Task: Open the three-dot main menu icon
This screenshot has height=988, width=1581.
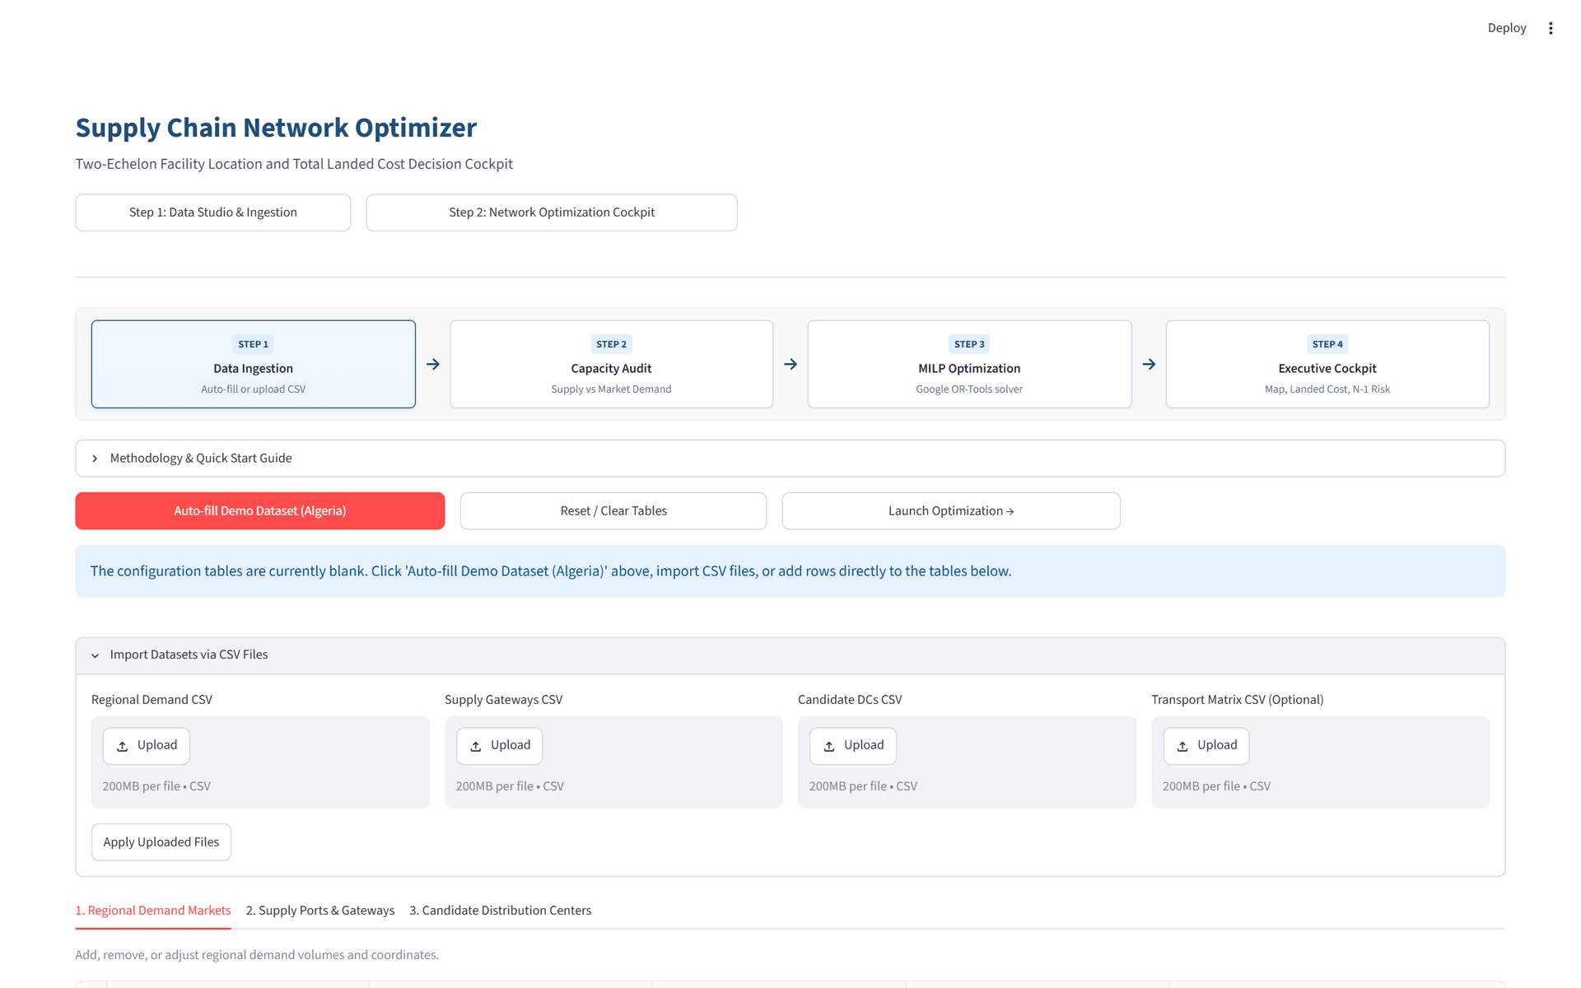Action: (x=1551, y=28)
